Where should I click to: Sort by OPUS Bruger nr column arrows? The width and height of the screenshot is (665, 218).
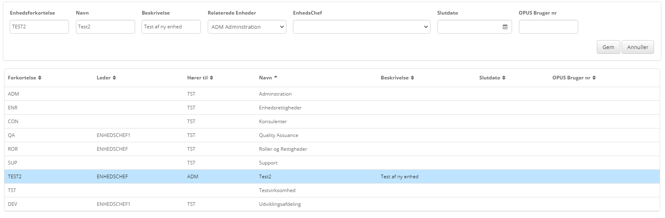[x=594, y=78]
